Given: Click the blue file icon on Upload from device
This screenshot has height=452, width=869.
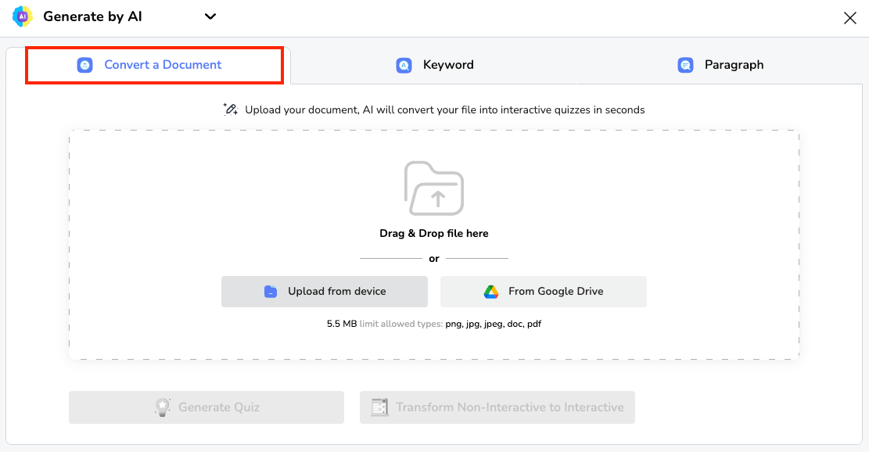Looking at the screenshot, I should (x=270, y=291).
